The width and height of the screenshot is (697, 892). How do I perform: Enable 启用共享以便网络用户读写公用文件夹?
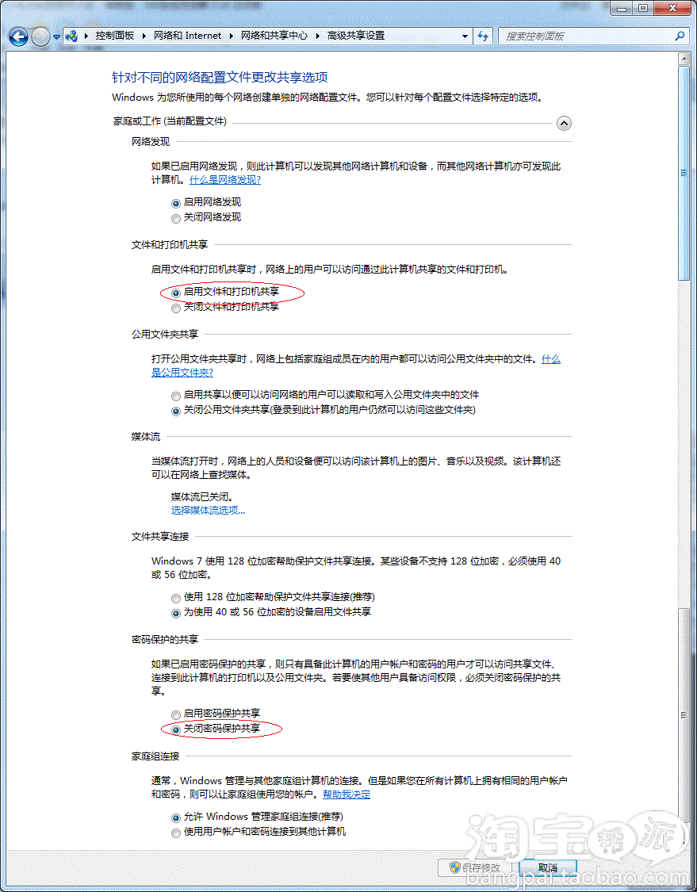pyautogui.click(x=175, y=396)
